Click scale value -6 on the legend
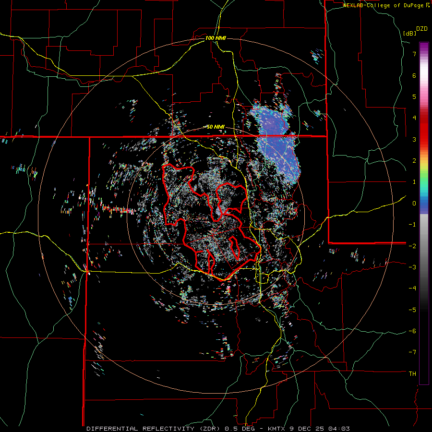 (412, 331)
